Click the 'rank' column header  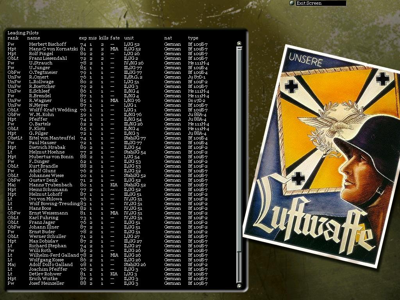tap(13, 38)
